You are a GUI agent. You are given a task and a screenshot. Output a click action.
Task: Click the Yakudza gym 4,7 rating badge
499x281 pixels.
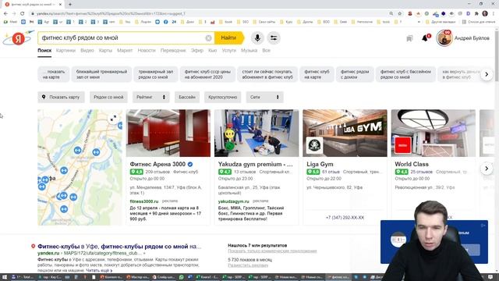tap(225, 172)
